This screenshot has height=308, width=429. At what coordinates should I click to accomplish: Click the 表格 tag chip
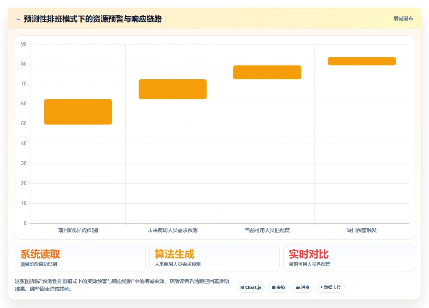pos(278,287)
